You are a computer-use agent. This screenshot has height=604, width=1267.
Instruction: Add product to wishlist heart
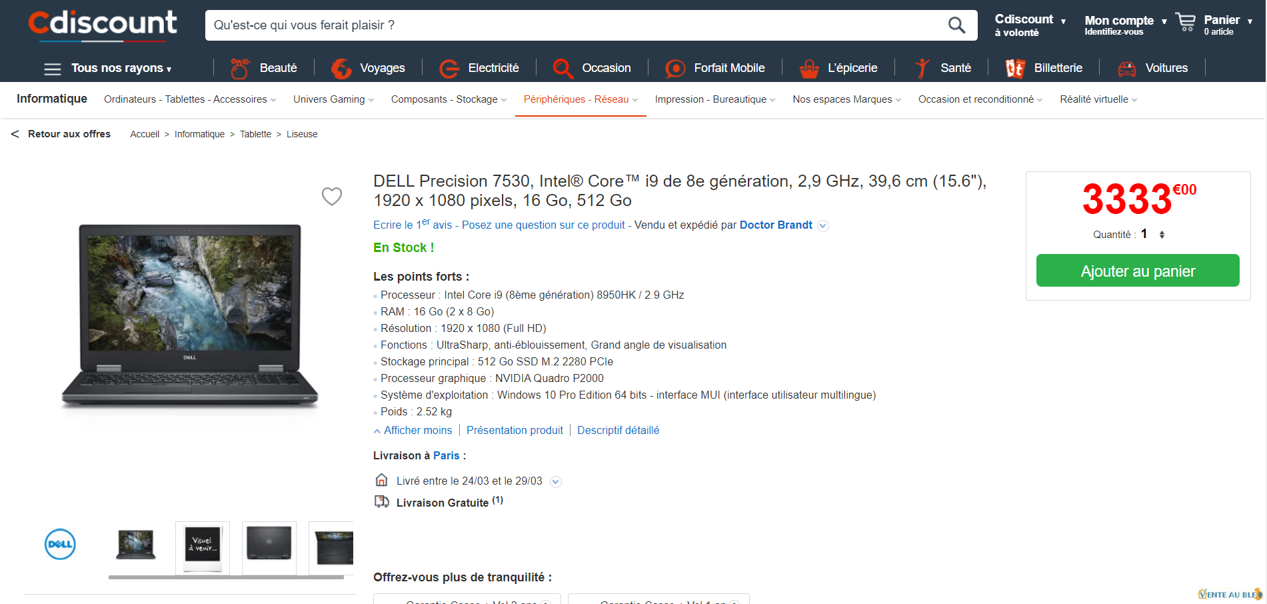tap(332, 196)
